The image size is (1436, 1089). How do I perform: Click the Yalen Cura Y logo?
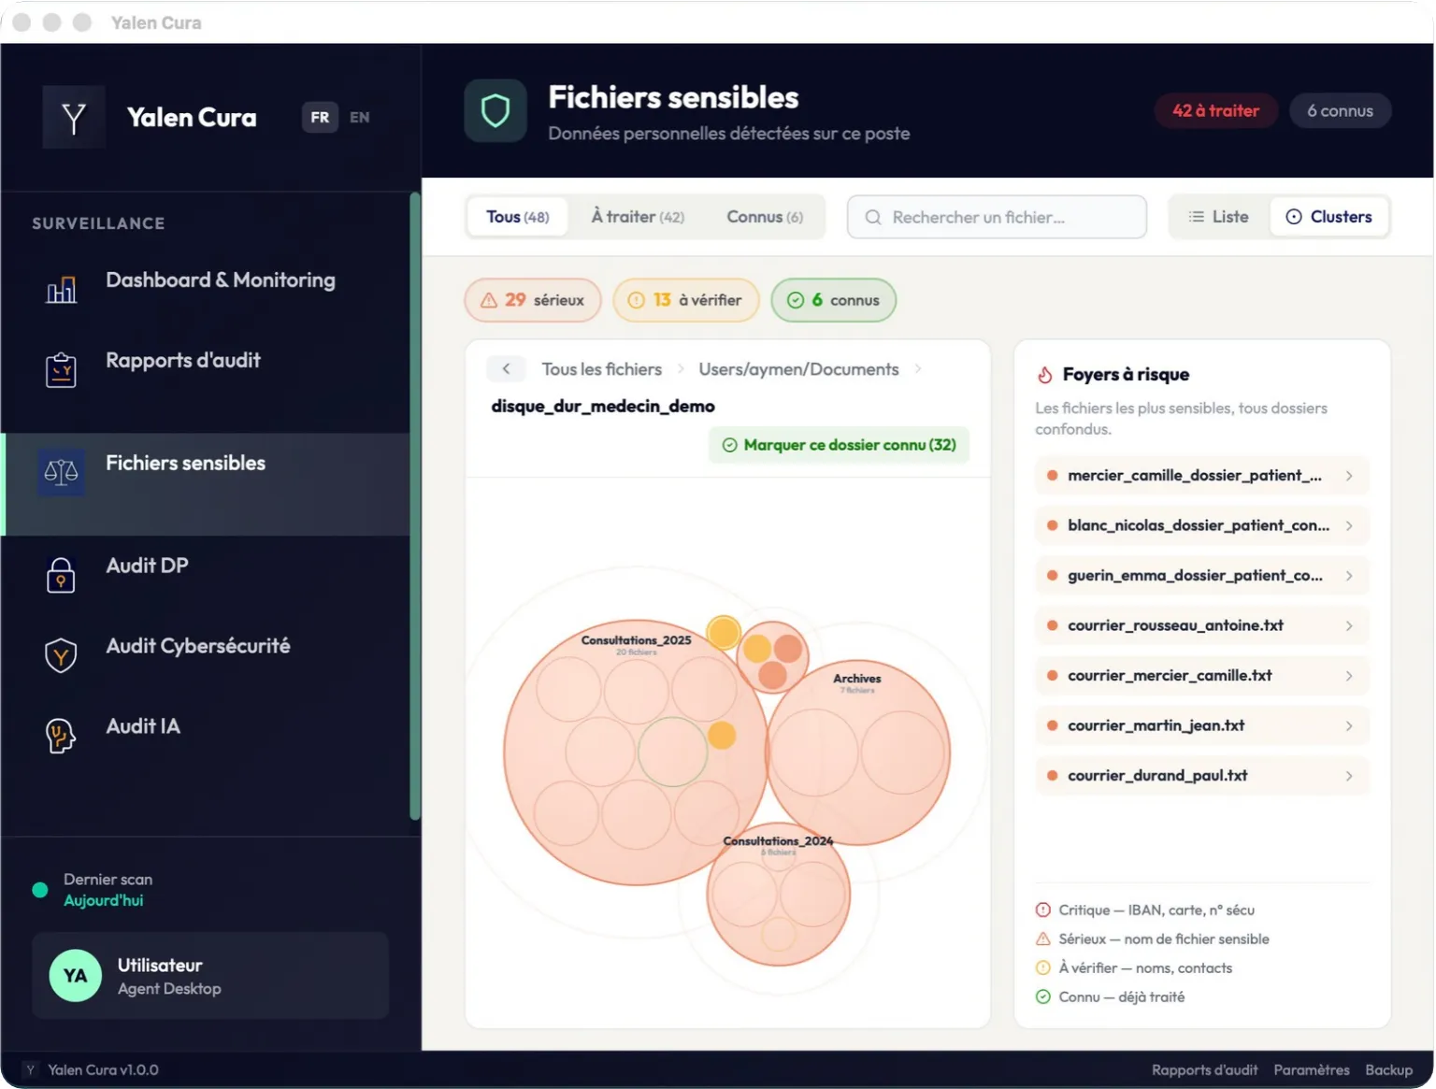[x=74, y=118]
